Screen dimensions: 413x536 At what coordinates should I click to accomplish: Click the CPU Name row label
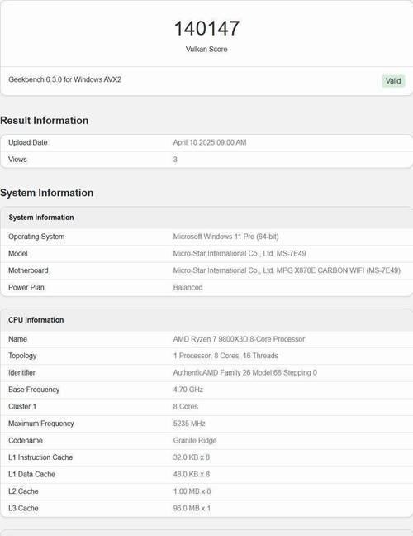17,339
